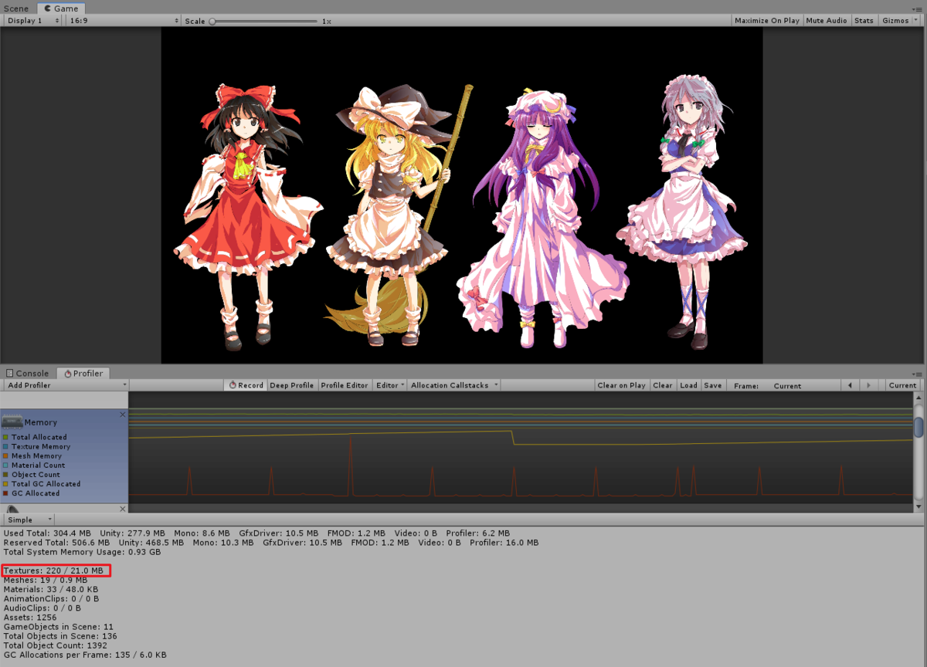Open the Display 1 dropdown
This screenshot has height=667, width=927.
[x=33, y=21]
